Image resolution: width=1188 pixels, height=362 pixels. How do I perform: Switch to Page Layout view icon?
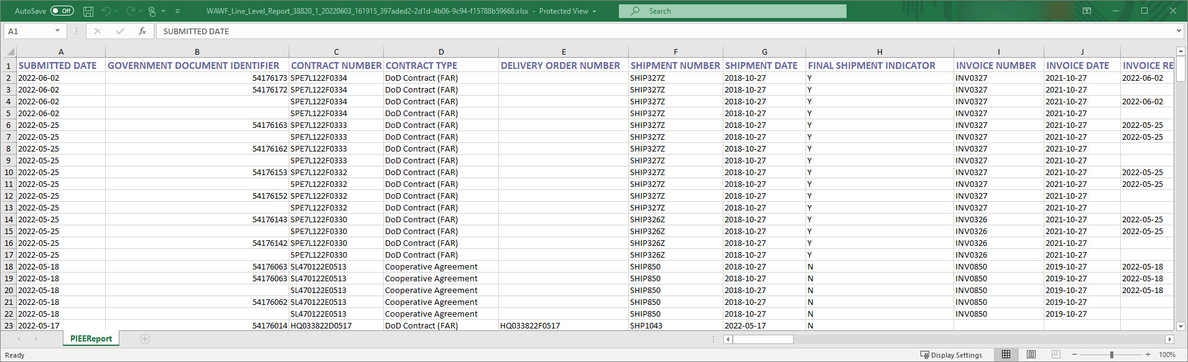click(1031, 355)
